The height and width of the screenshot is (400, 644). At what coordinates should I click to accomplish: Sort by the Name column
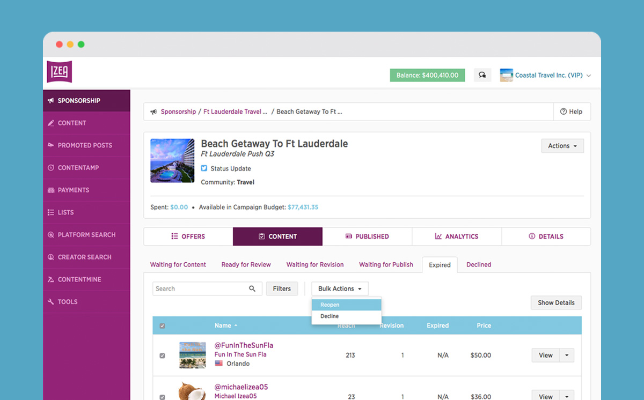coord(225,325)
